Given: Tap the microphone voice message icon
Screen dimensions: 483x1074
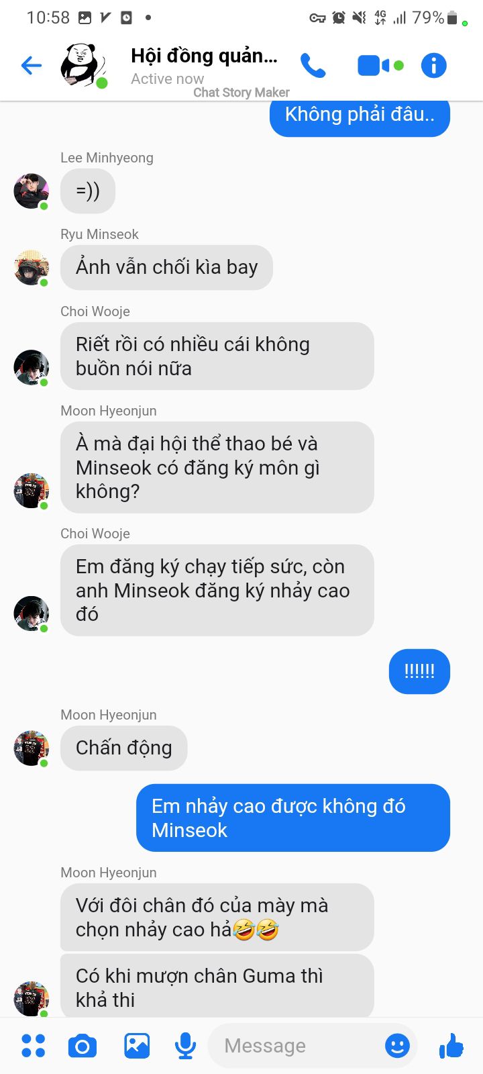Looking at the screenshot, I should (185, 1046).
